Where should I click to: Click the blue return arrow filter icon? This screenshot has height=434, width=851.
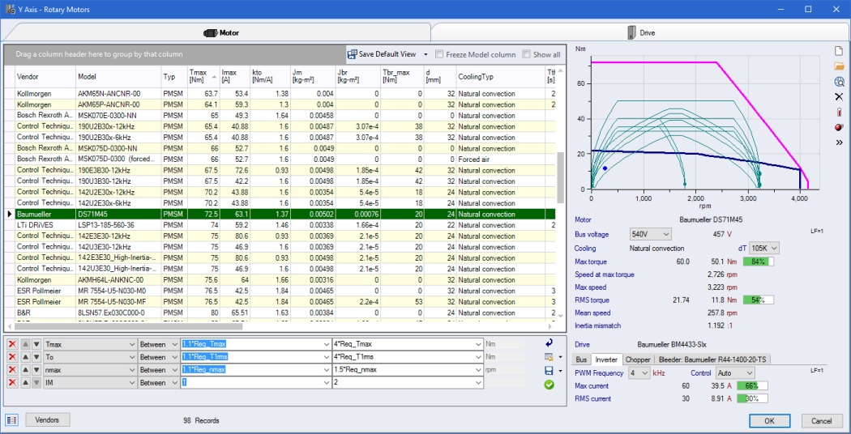(550, 343)
